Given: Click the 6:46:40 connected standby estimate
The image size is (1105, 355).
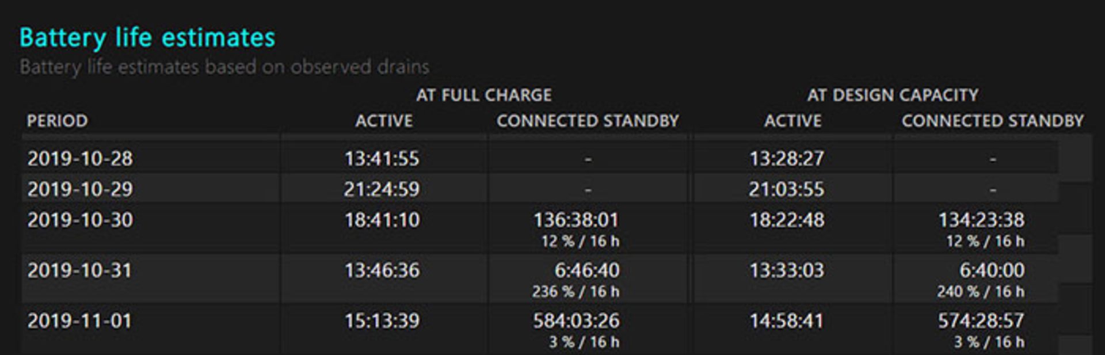Looking at the screenshot, I should (587, 270).
